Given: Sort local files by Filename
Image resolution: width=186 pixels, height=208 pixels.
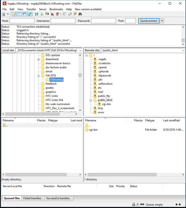Looking at the screenshot, I should point(8,120).
